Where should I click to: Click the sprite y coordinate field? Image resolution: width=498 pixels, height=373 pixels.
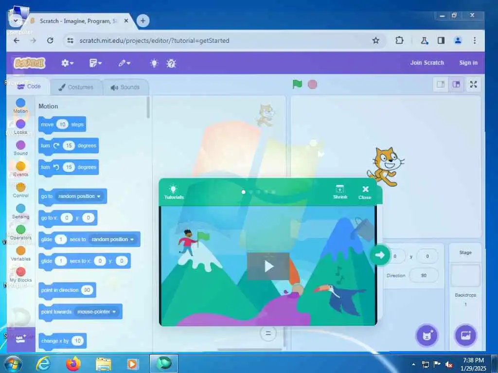[x=427, y=256]
